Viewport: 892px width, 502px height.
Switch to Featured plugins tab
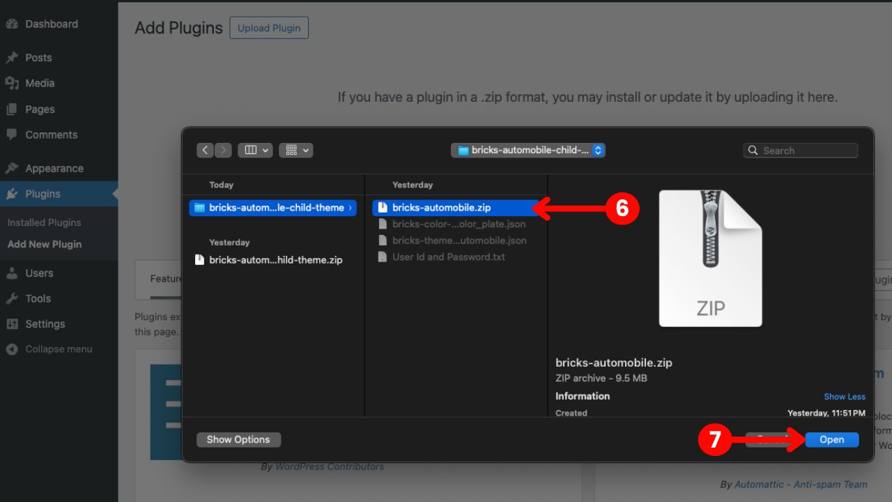[x=166, y=279]
